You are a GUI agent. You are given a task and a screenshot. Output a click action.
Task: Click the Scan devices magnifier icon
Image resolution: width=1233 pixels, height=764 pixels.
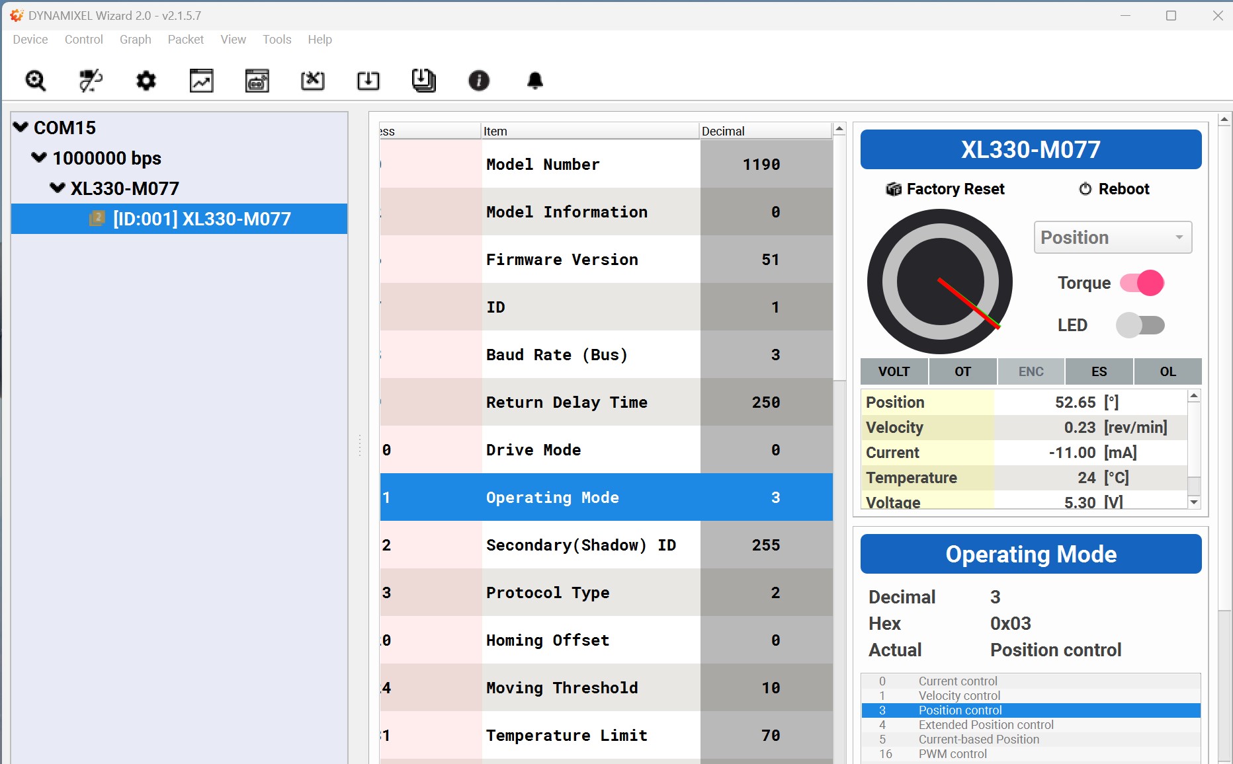(x=35, y=81)
